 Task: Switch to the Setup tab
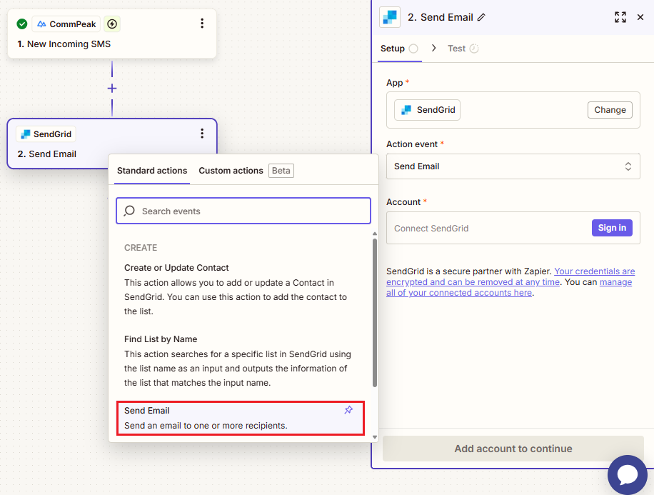[x=399, y=49]
